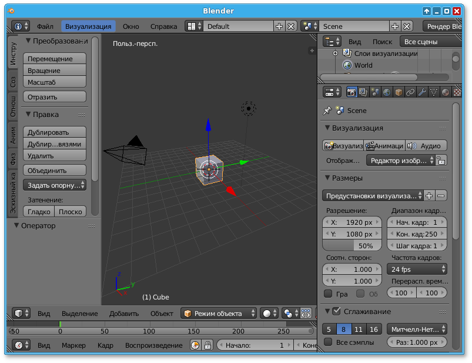Set shading to Гладко

pos(39,211)
